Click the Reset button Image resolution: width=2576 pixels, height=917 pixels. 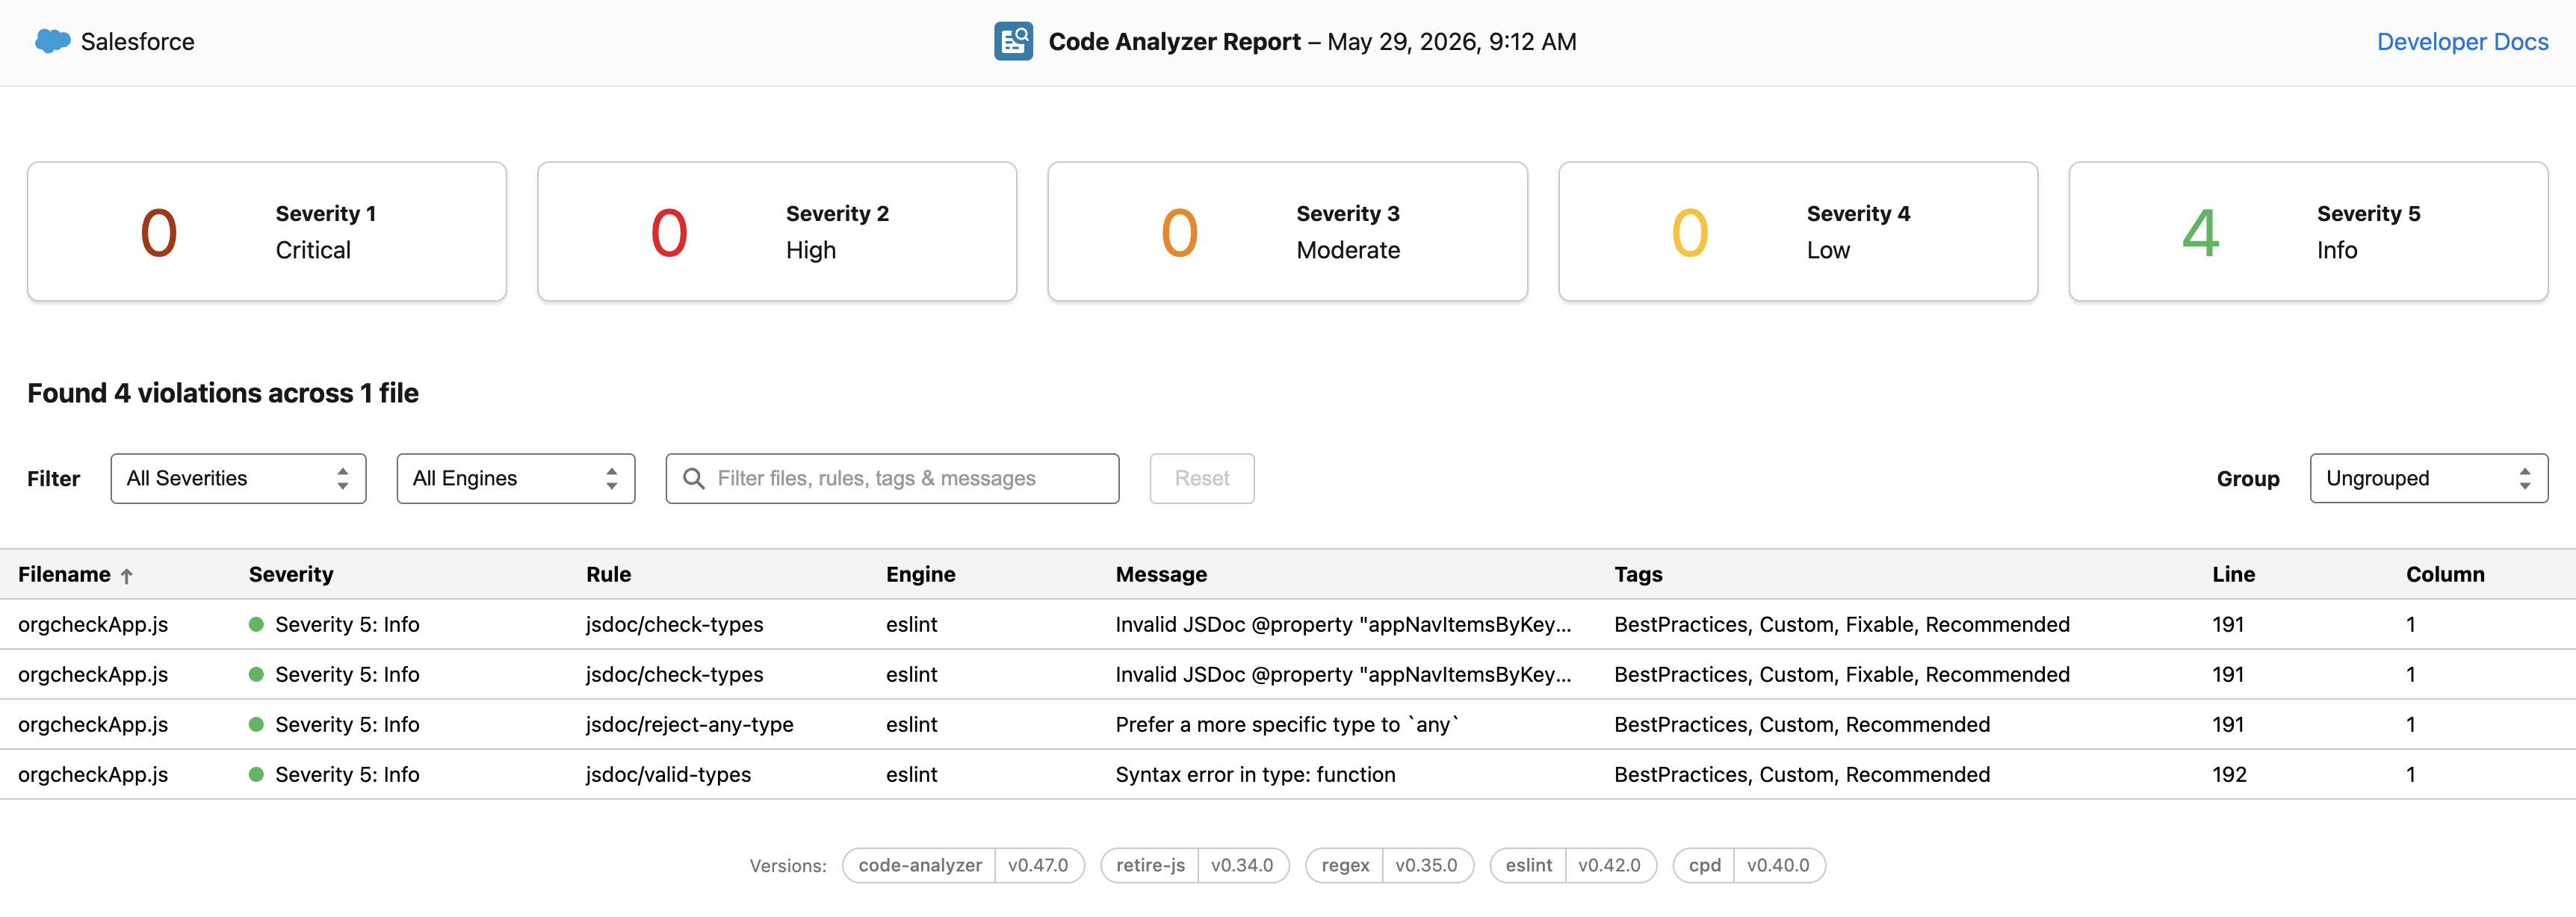(x=1202, y=478)
